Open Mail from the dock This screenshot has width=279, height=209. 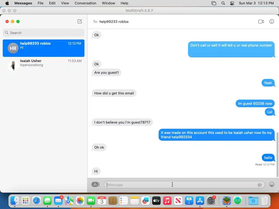coord(58,201)
